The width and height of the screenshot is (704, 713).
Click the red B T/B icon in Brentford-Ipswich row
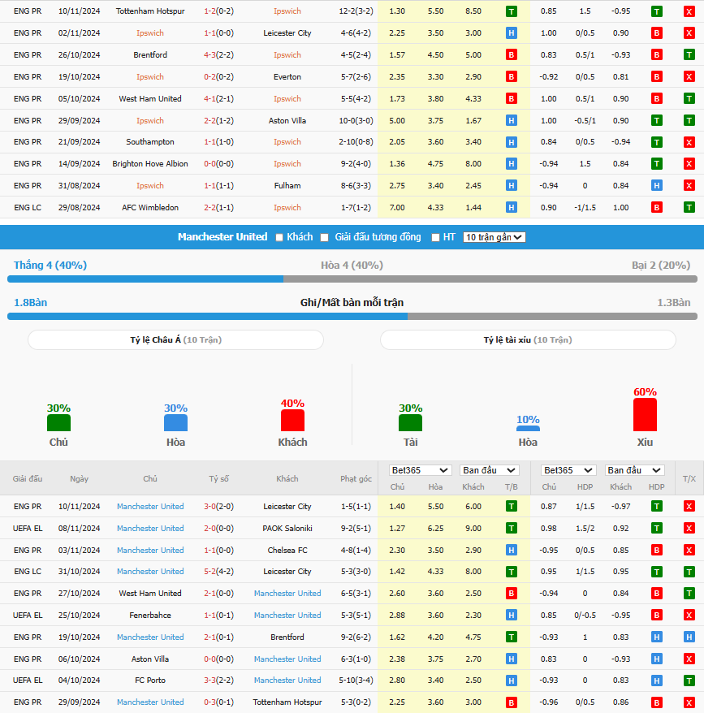(512, 55)
